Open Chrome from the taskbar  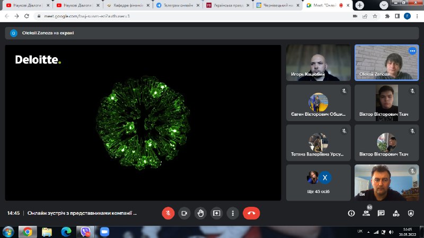click(x=28, y=232)
